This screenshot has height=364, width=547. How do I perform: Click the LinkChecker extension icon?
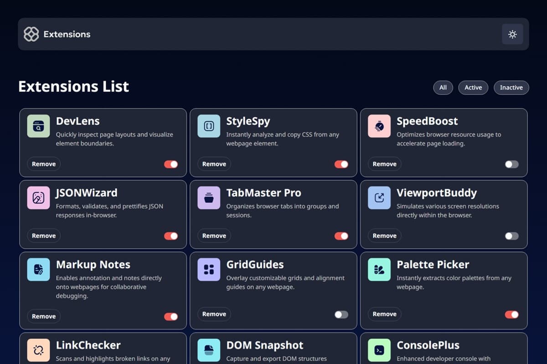coord(38,350)
